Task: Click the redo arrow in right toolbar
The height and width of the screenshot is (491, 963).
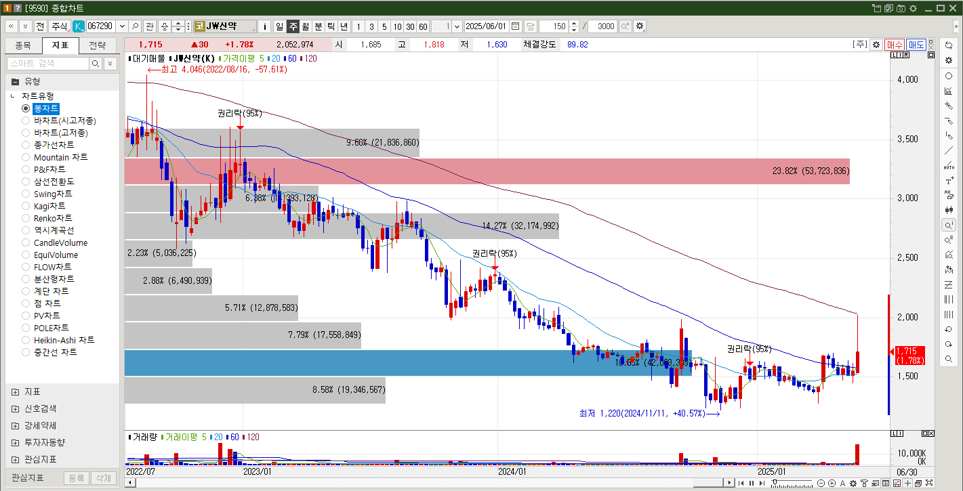Action: point(949,344)
